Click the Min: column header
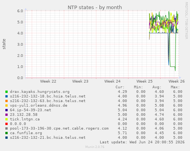The image size is (190, 151). (x=138, y=87)
